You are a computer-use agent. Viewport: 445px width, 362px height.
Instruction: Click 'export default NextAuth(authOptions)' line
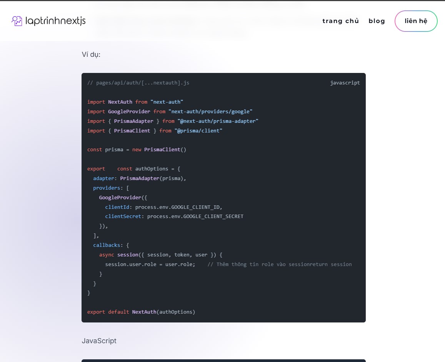click(x=141, y=312)
